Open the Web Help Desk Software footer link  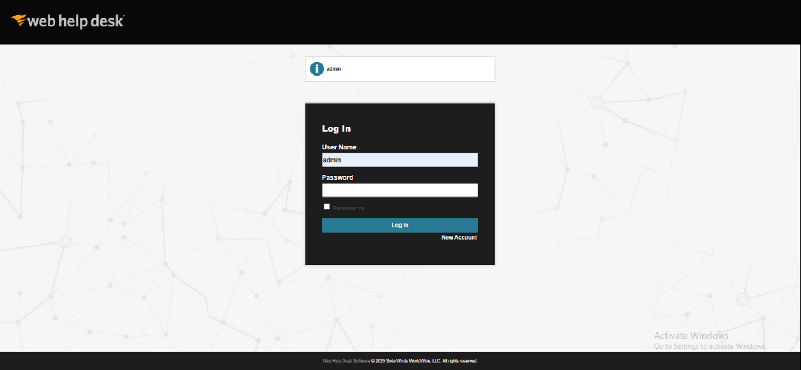pyautogui.click(x=346, y=361)
